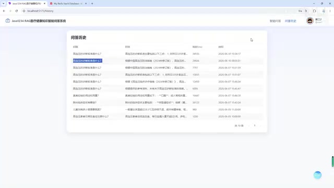Click the duration value 36123
The height and width of the screenshot is (188, 334).
tap(196, 102)
